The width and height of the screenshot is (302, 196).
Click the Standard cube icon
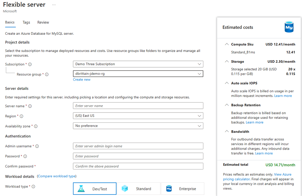(x=125, y=188)
